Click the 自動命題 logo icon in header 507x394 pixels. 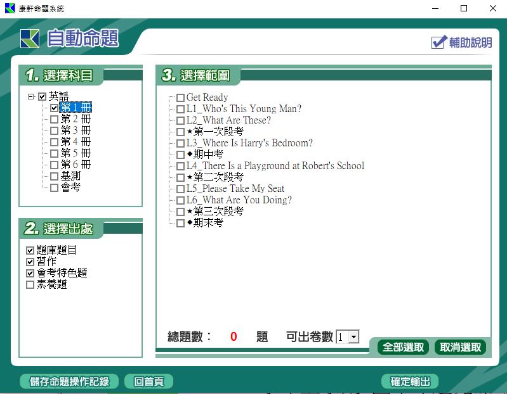30,39
